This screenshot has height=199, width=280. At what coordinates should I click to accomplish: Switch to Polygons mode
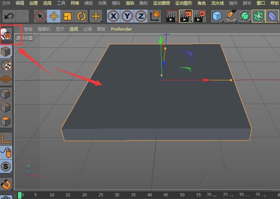click(6, 121)
